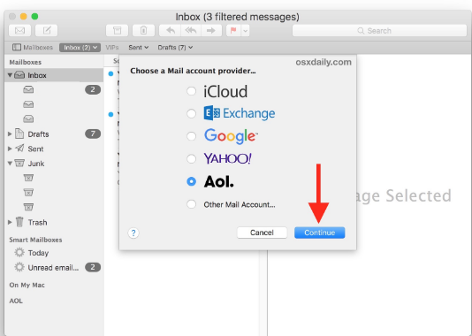Open the flag color dropdown arrow
This screenshot has height=336, width=472.
[x=246, y=30]
